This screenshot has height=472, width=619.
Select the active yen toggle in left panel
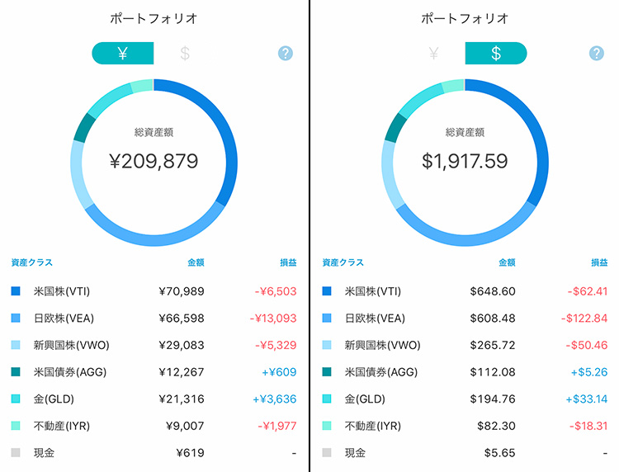pos(123,54)
